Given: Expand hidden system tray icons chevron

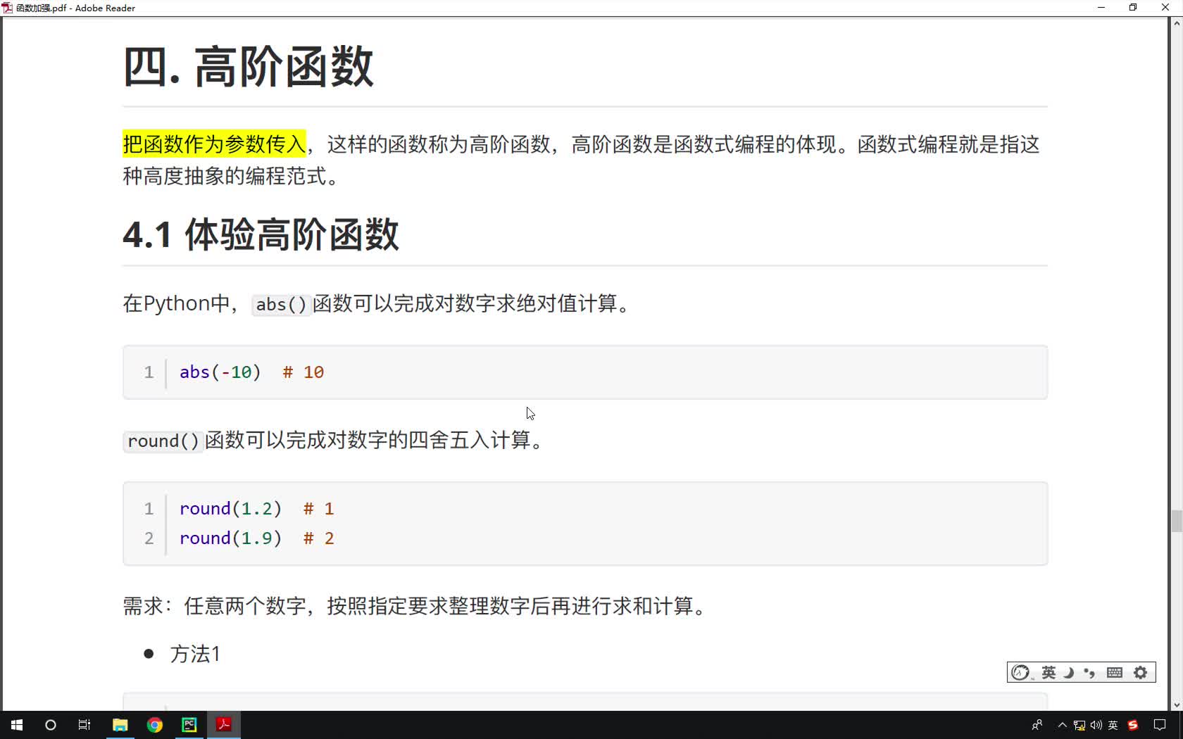Looking at the screenshot, I should 1063,725.
